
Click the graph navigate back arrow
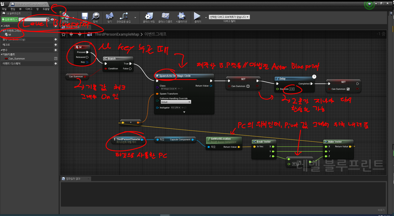pyautogui.click(x=71, y=34)
